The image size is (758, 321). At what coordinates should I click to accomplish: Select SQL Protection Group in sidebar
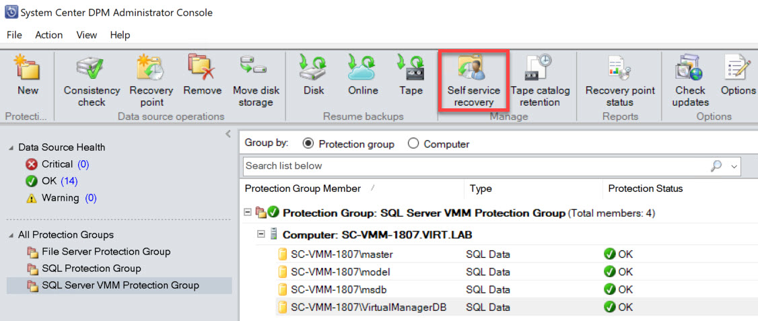[x=90, y=269]
